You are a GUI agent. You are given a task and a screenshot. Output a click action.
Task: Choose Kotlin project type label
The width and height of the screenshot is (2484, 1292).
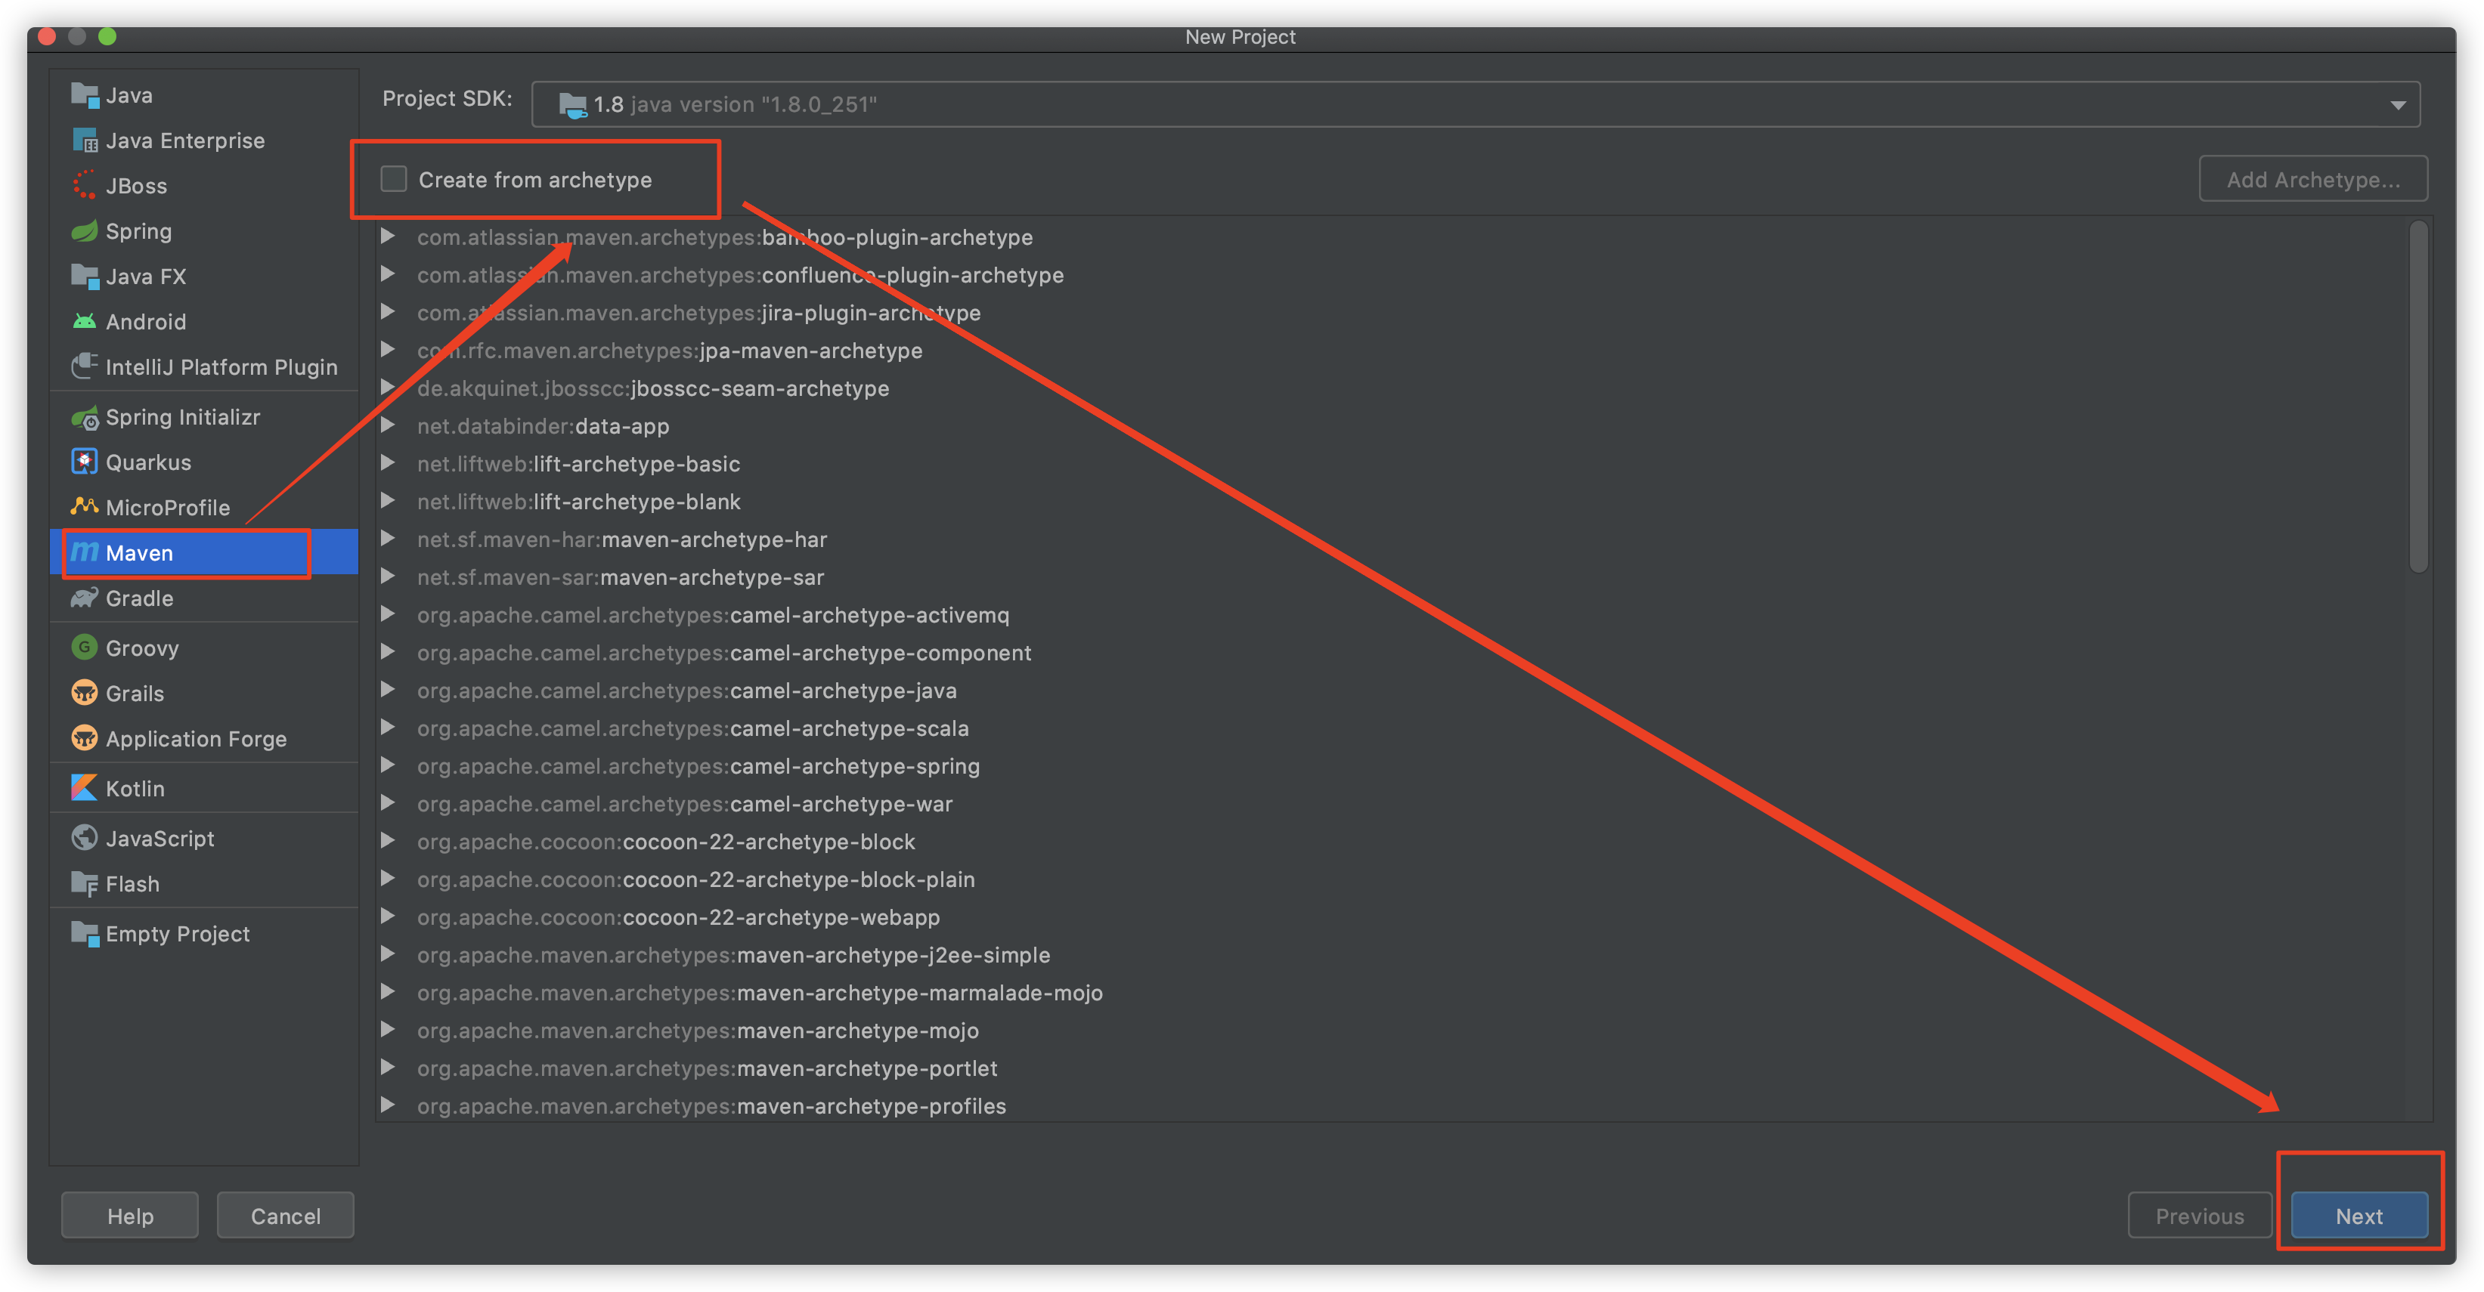coord(135,789)
